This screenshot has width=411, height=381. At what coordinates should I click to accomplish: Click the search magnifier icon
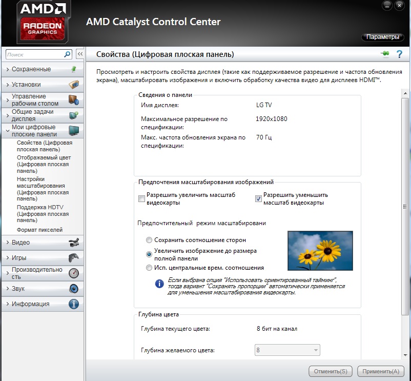pos(67,54)
